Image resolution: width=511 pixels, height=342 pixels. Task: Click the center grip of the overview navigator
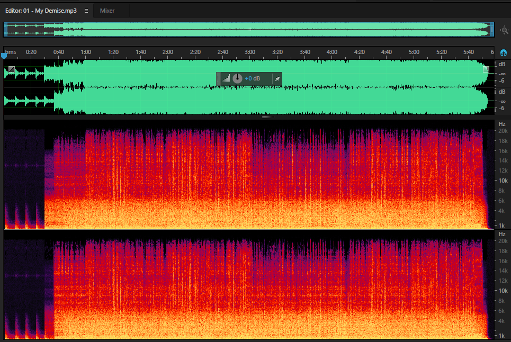click(x=249, y=29)
